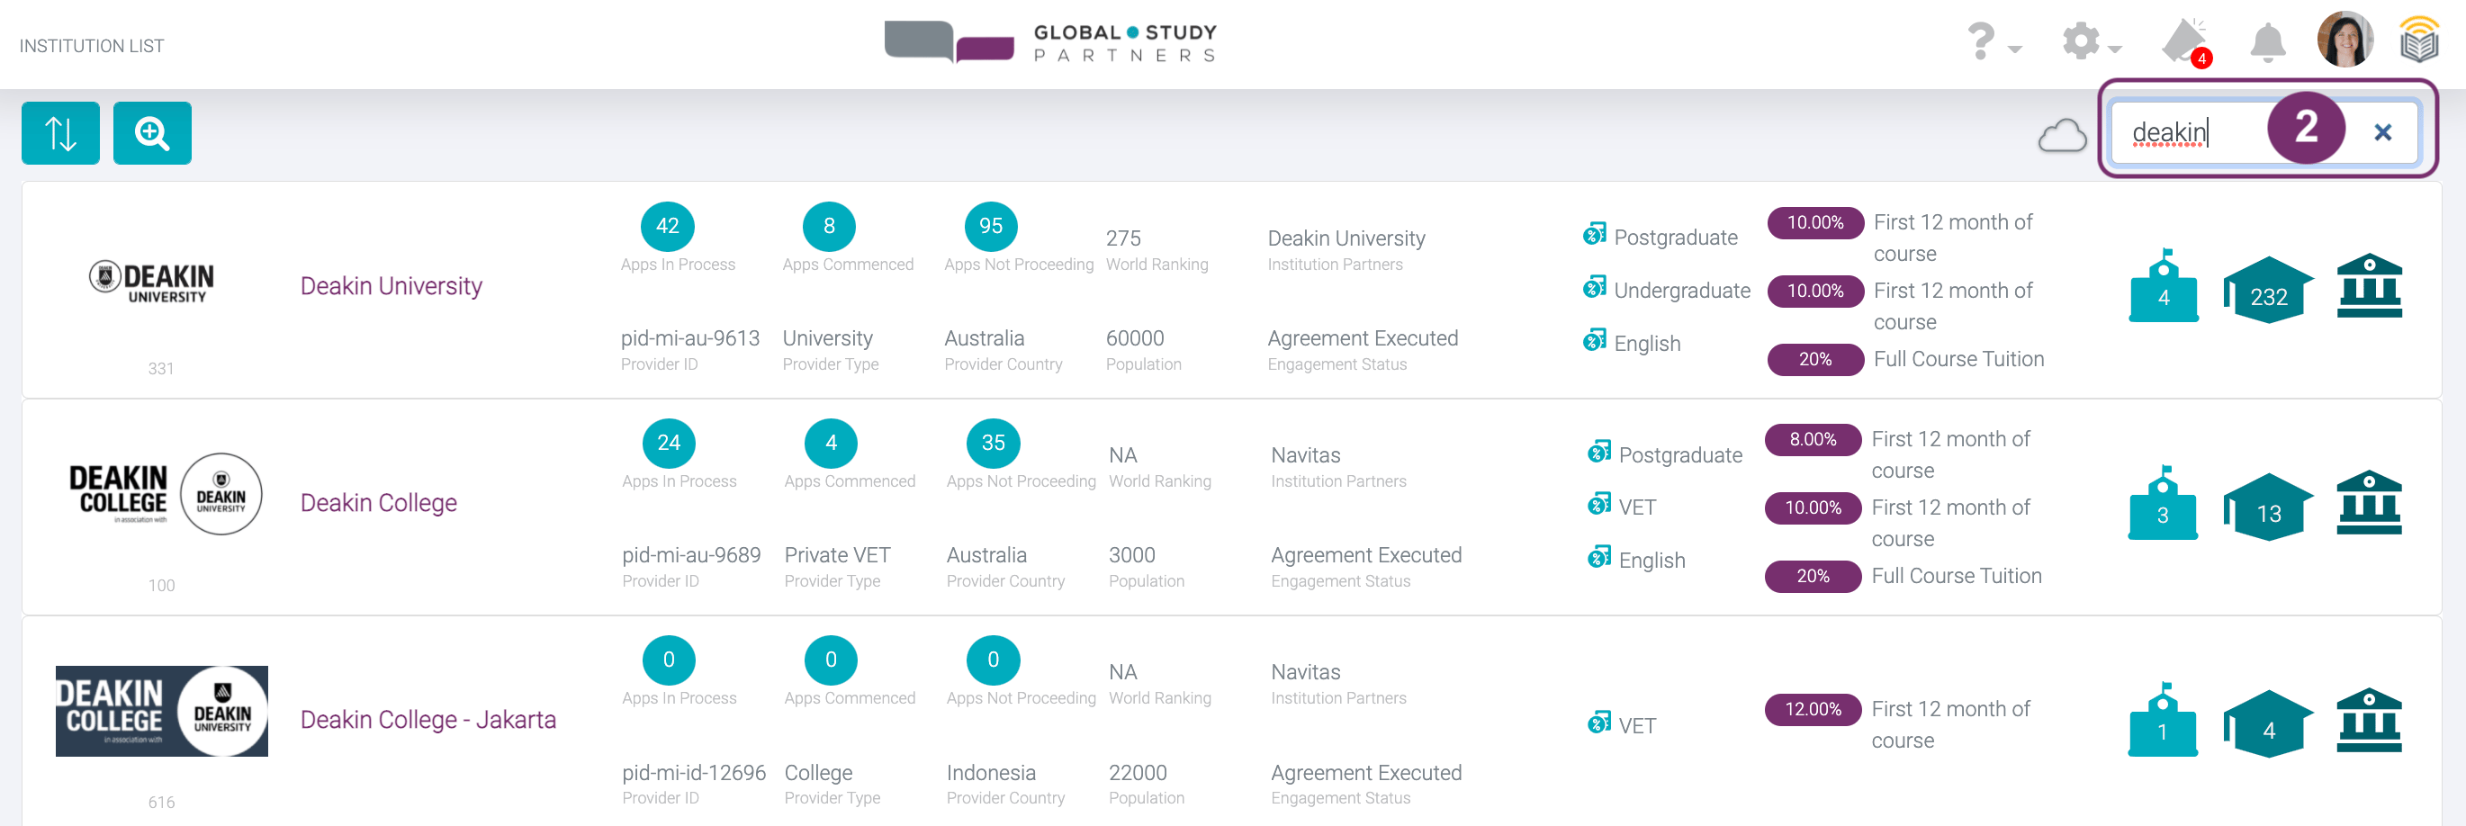Expand the help question mark menu
Image resolution: width=2466 pixels, height=826 pixels.
(x=1992, y=42)
